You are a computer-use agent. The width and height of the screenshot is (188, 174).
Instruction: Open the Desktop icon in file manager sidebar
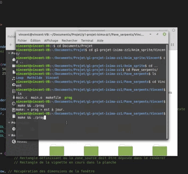point(14,66)
